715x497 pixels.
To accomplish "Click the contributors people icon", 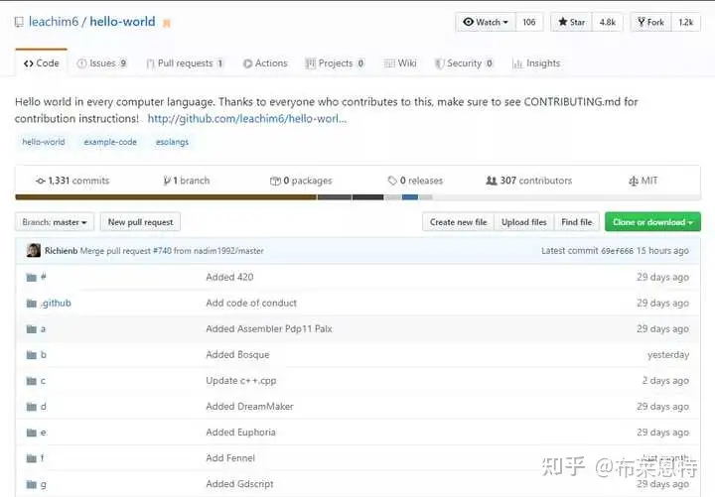I will [x=492, y=181].
